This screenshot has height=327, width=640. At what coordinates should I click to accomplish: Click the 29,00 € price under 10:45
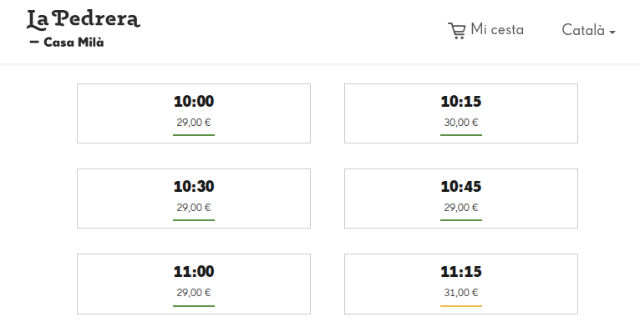[x=461, y=208]
